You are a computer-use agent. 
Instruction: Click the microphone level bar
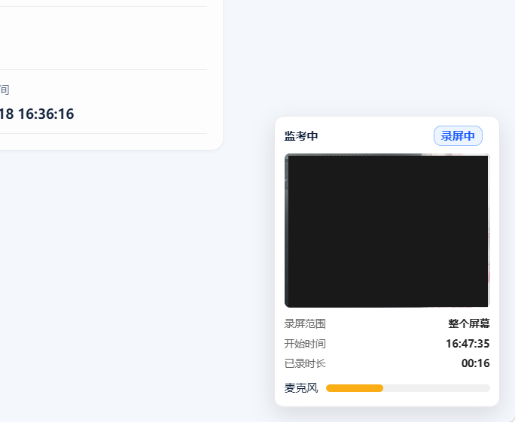[x=407, y=388]
